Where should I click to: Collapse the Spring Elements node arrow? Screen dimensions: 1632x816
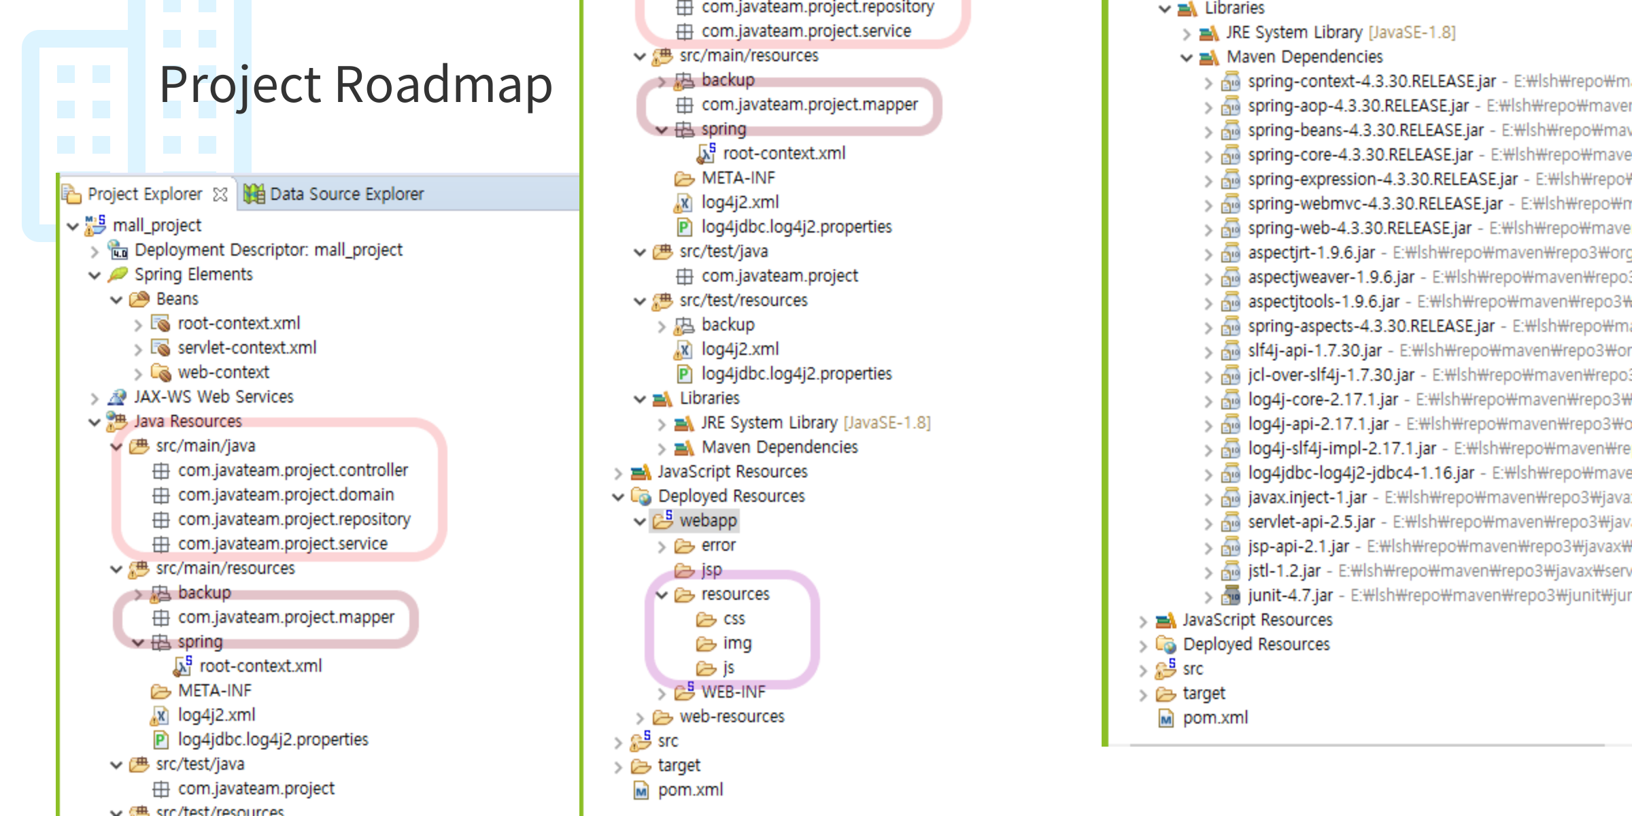pos(95,275)
